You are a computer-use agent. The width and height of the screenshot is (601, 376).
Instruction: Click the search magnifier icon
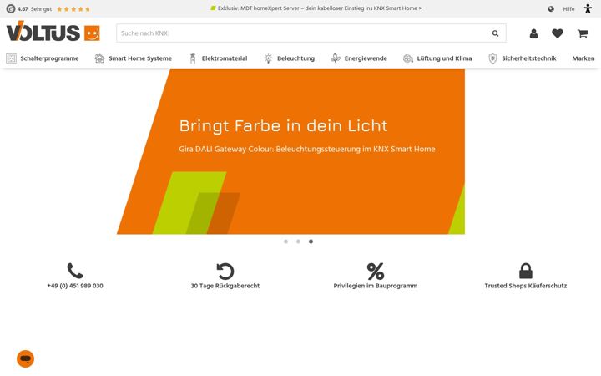click(x=495, y=33)
